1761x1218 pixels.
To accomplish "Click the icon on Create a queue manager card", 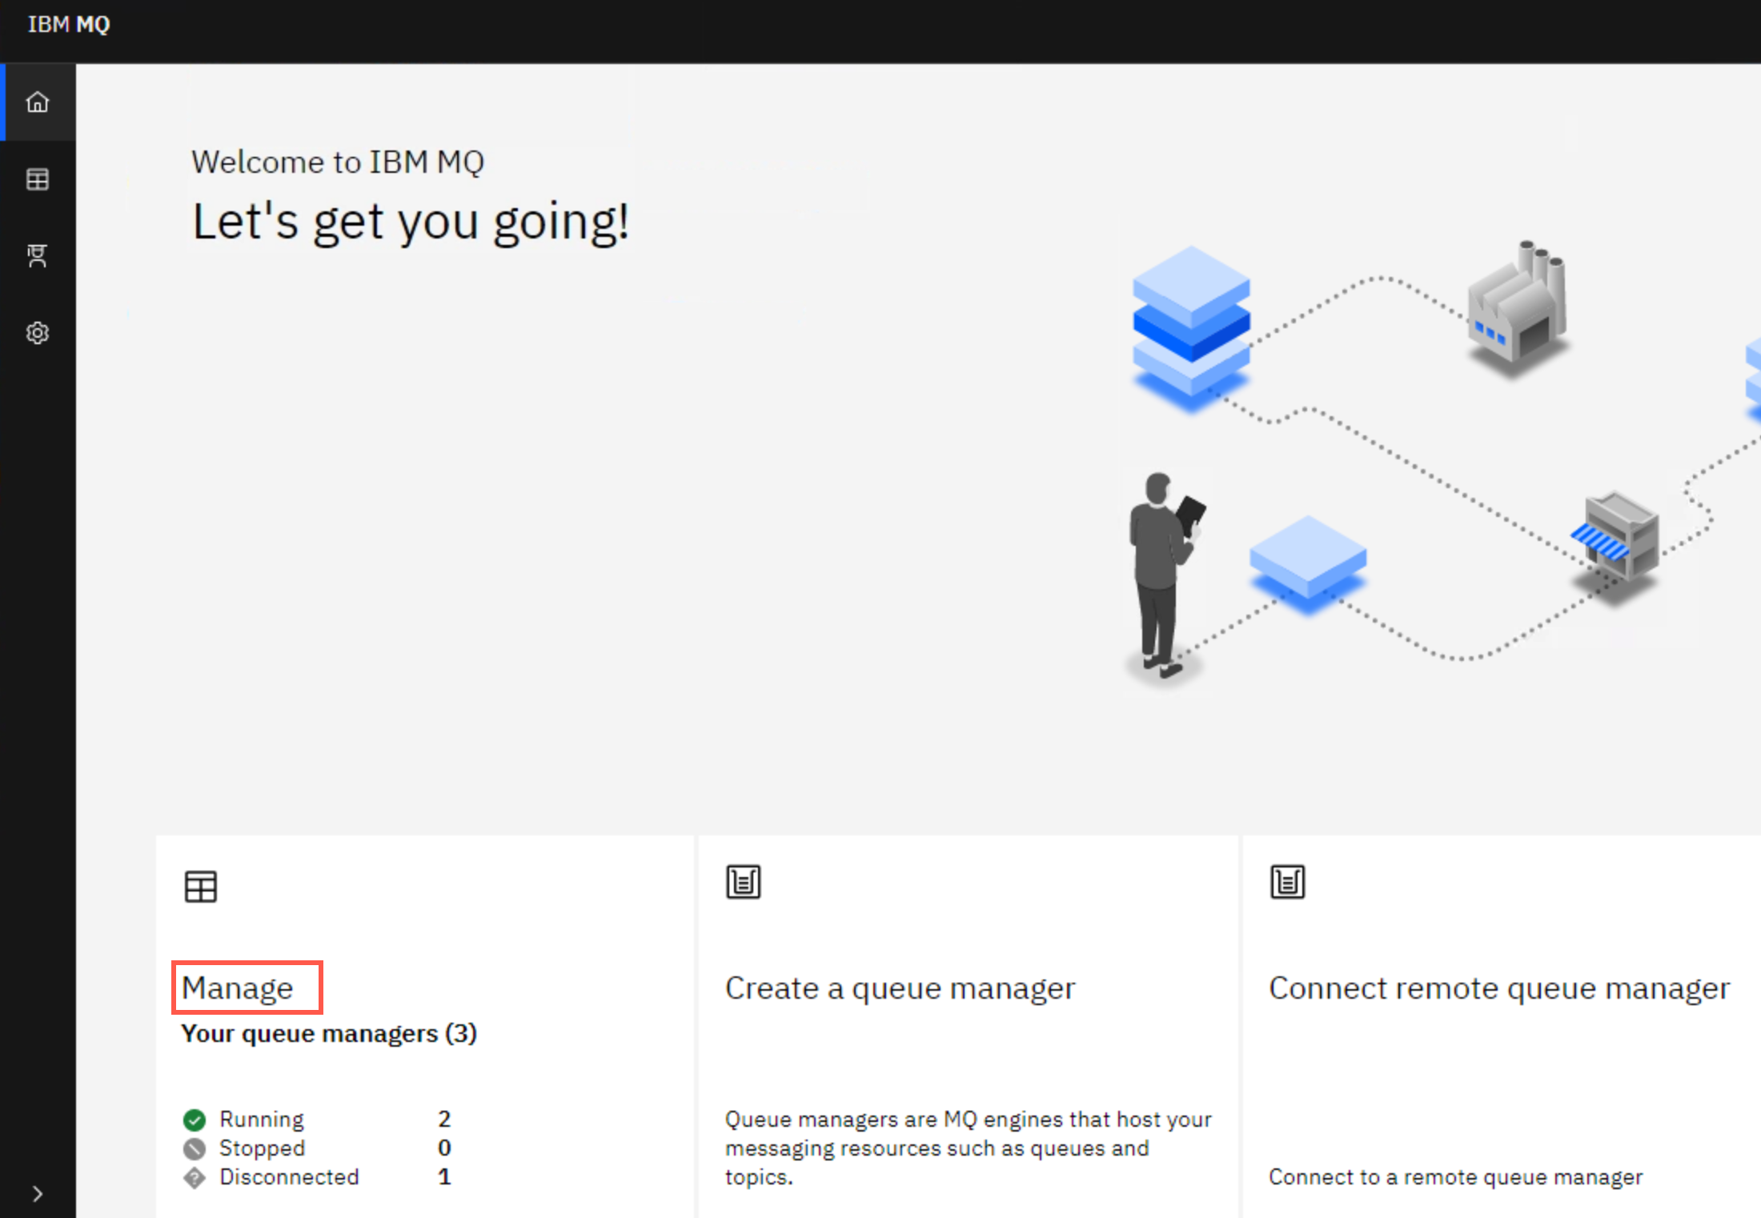I will point(744,882).
